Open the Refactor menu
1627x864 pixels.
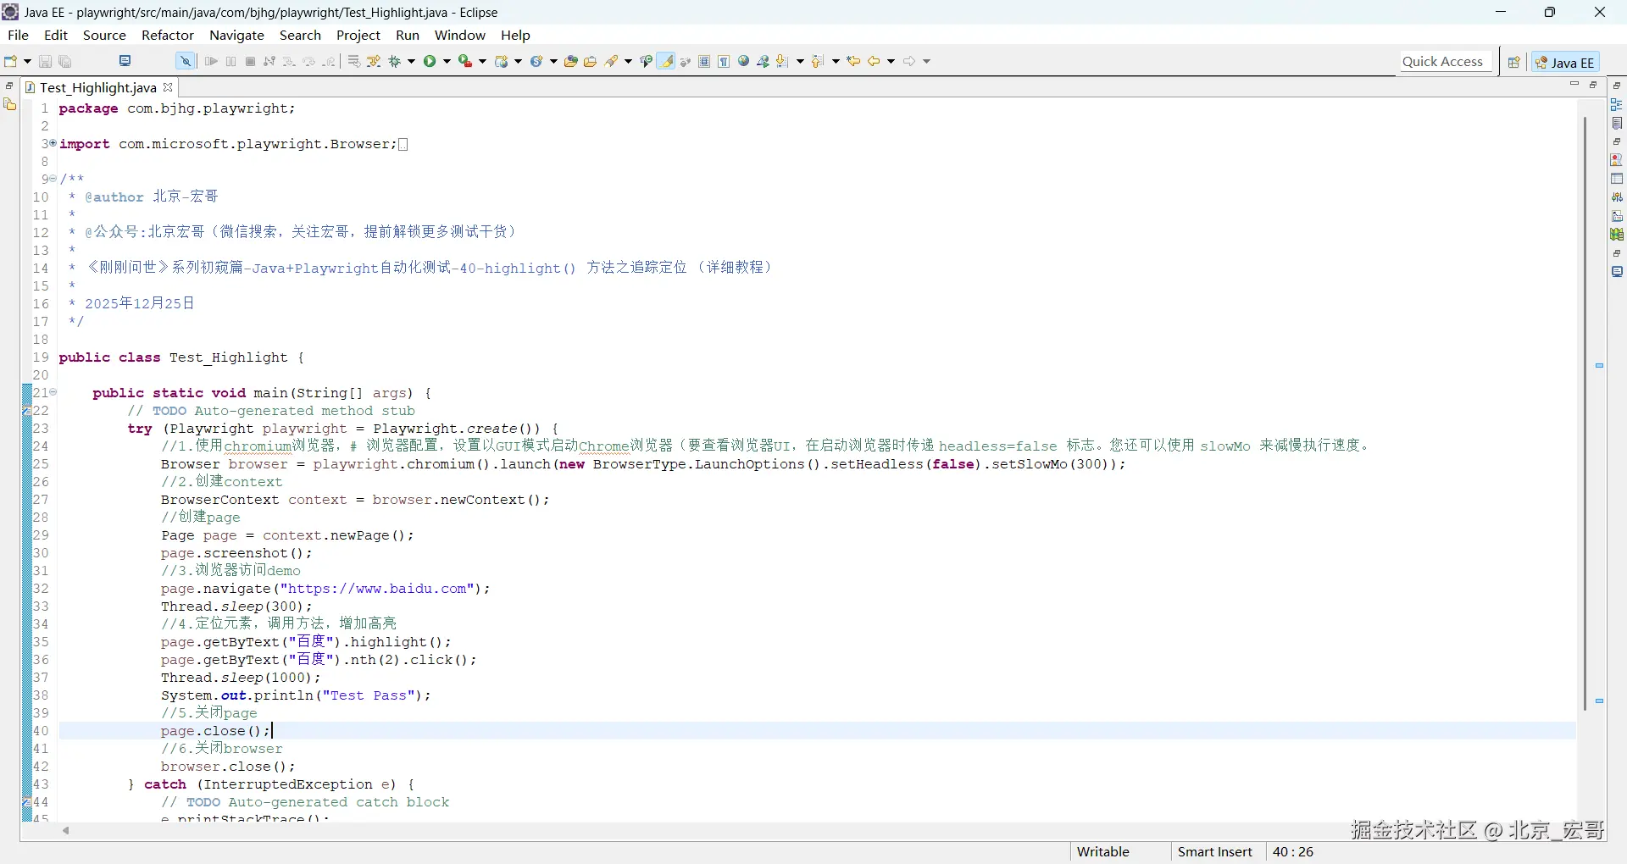click(168, 35)
